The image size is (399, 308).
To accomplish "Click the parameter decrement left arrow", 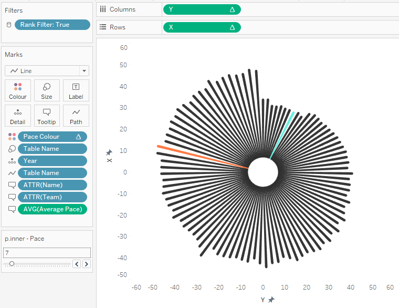I will tap(77, 264).
